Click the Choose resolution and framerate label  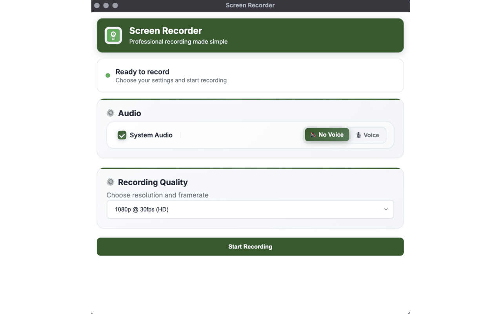click(157, 195)
